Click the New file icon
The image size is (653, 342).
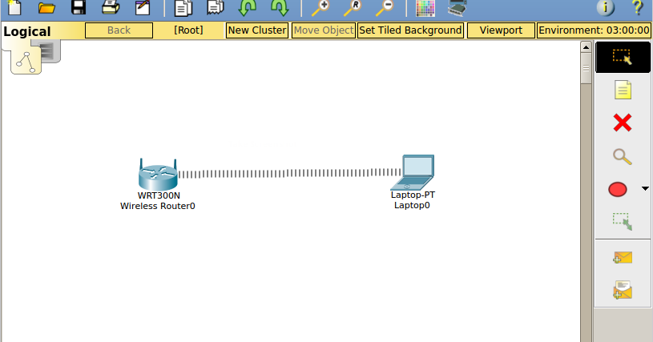point(14,7)
